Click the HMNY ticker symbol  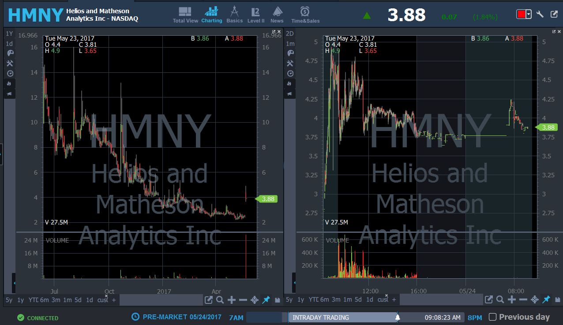pos(36,15)
